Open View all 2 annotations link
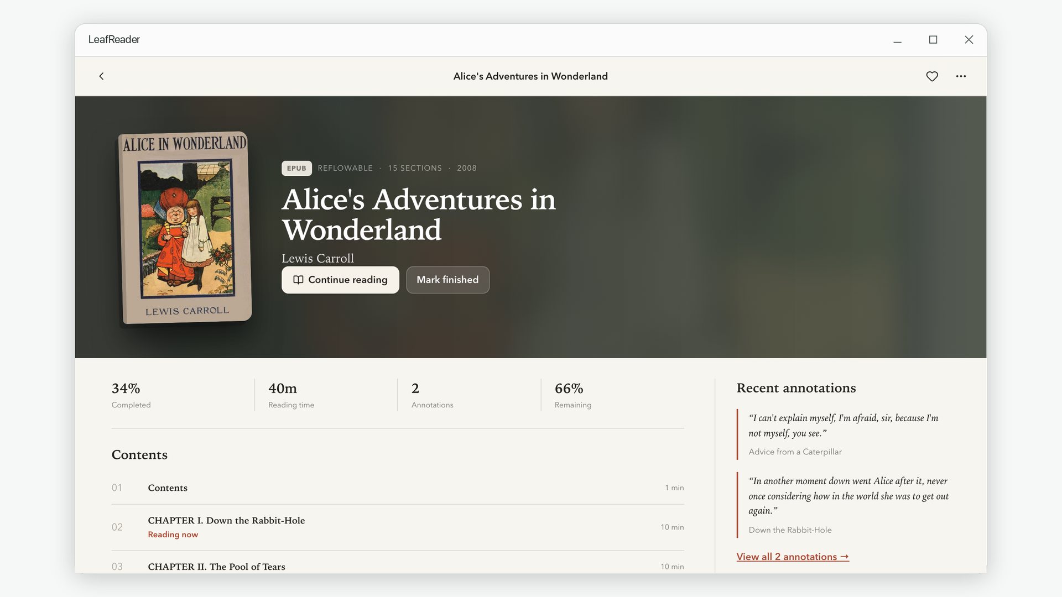The width and height of the screenshot is (1062, 597). click(792, 557)
